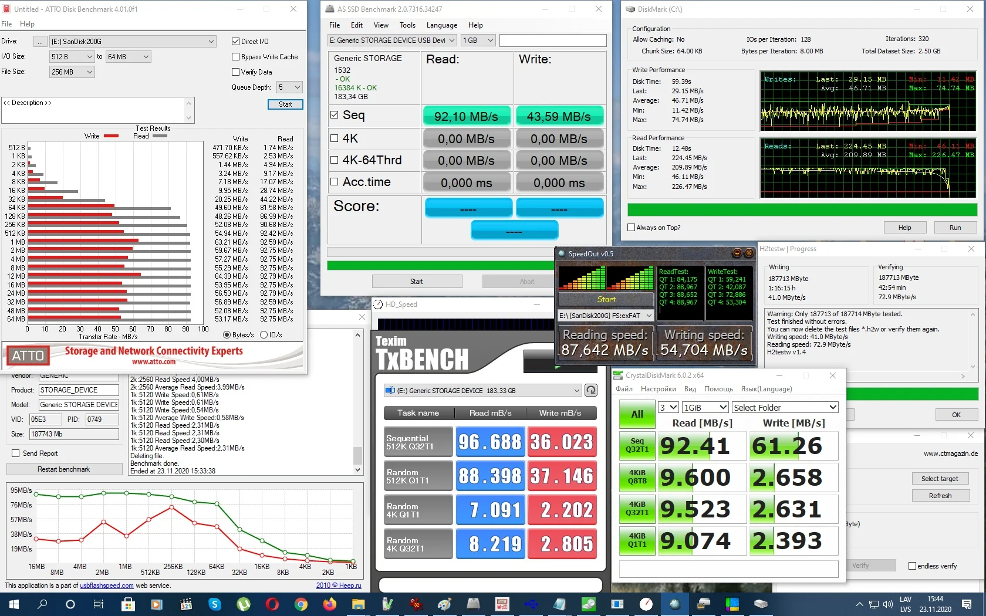Launch Firefox from the taskbar
986x616 pixels.
pos(330,604)
